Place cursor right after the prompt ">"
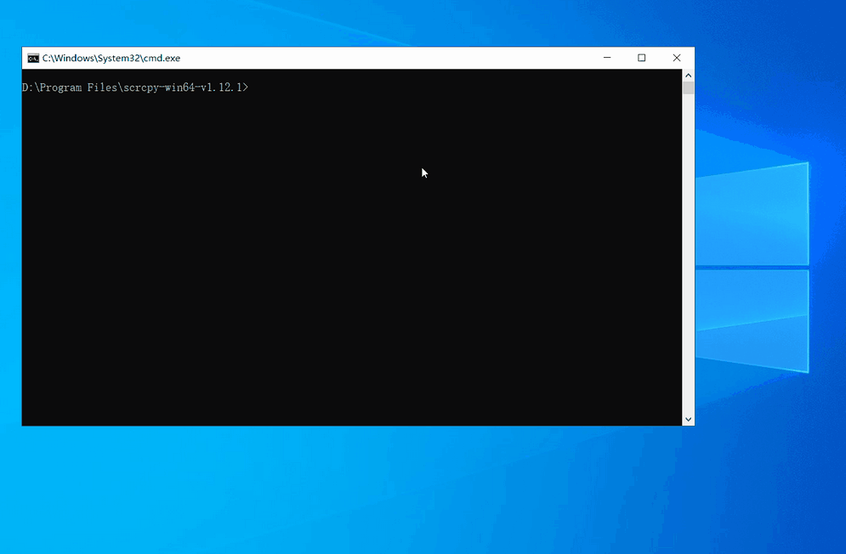Screen dimensions: 846x554 pyautogui.click(x=252, y=88)
